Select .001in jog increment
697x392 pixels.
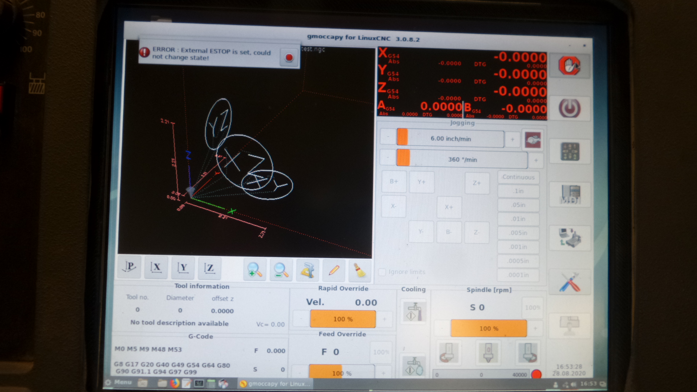click(518, 247)
